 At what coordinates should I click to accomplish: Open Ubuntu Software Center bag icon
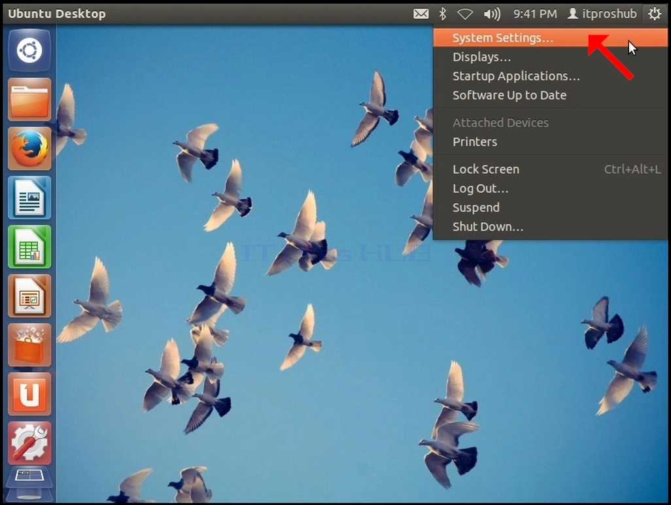(x=29, y=345)
